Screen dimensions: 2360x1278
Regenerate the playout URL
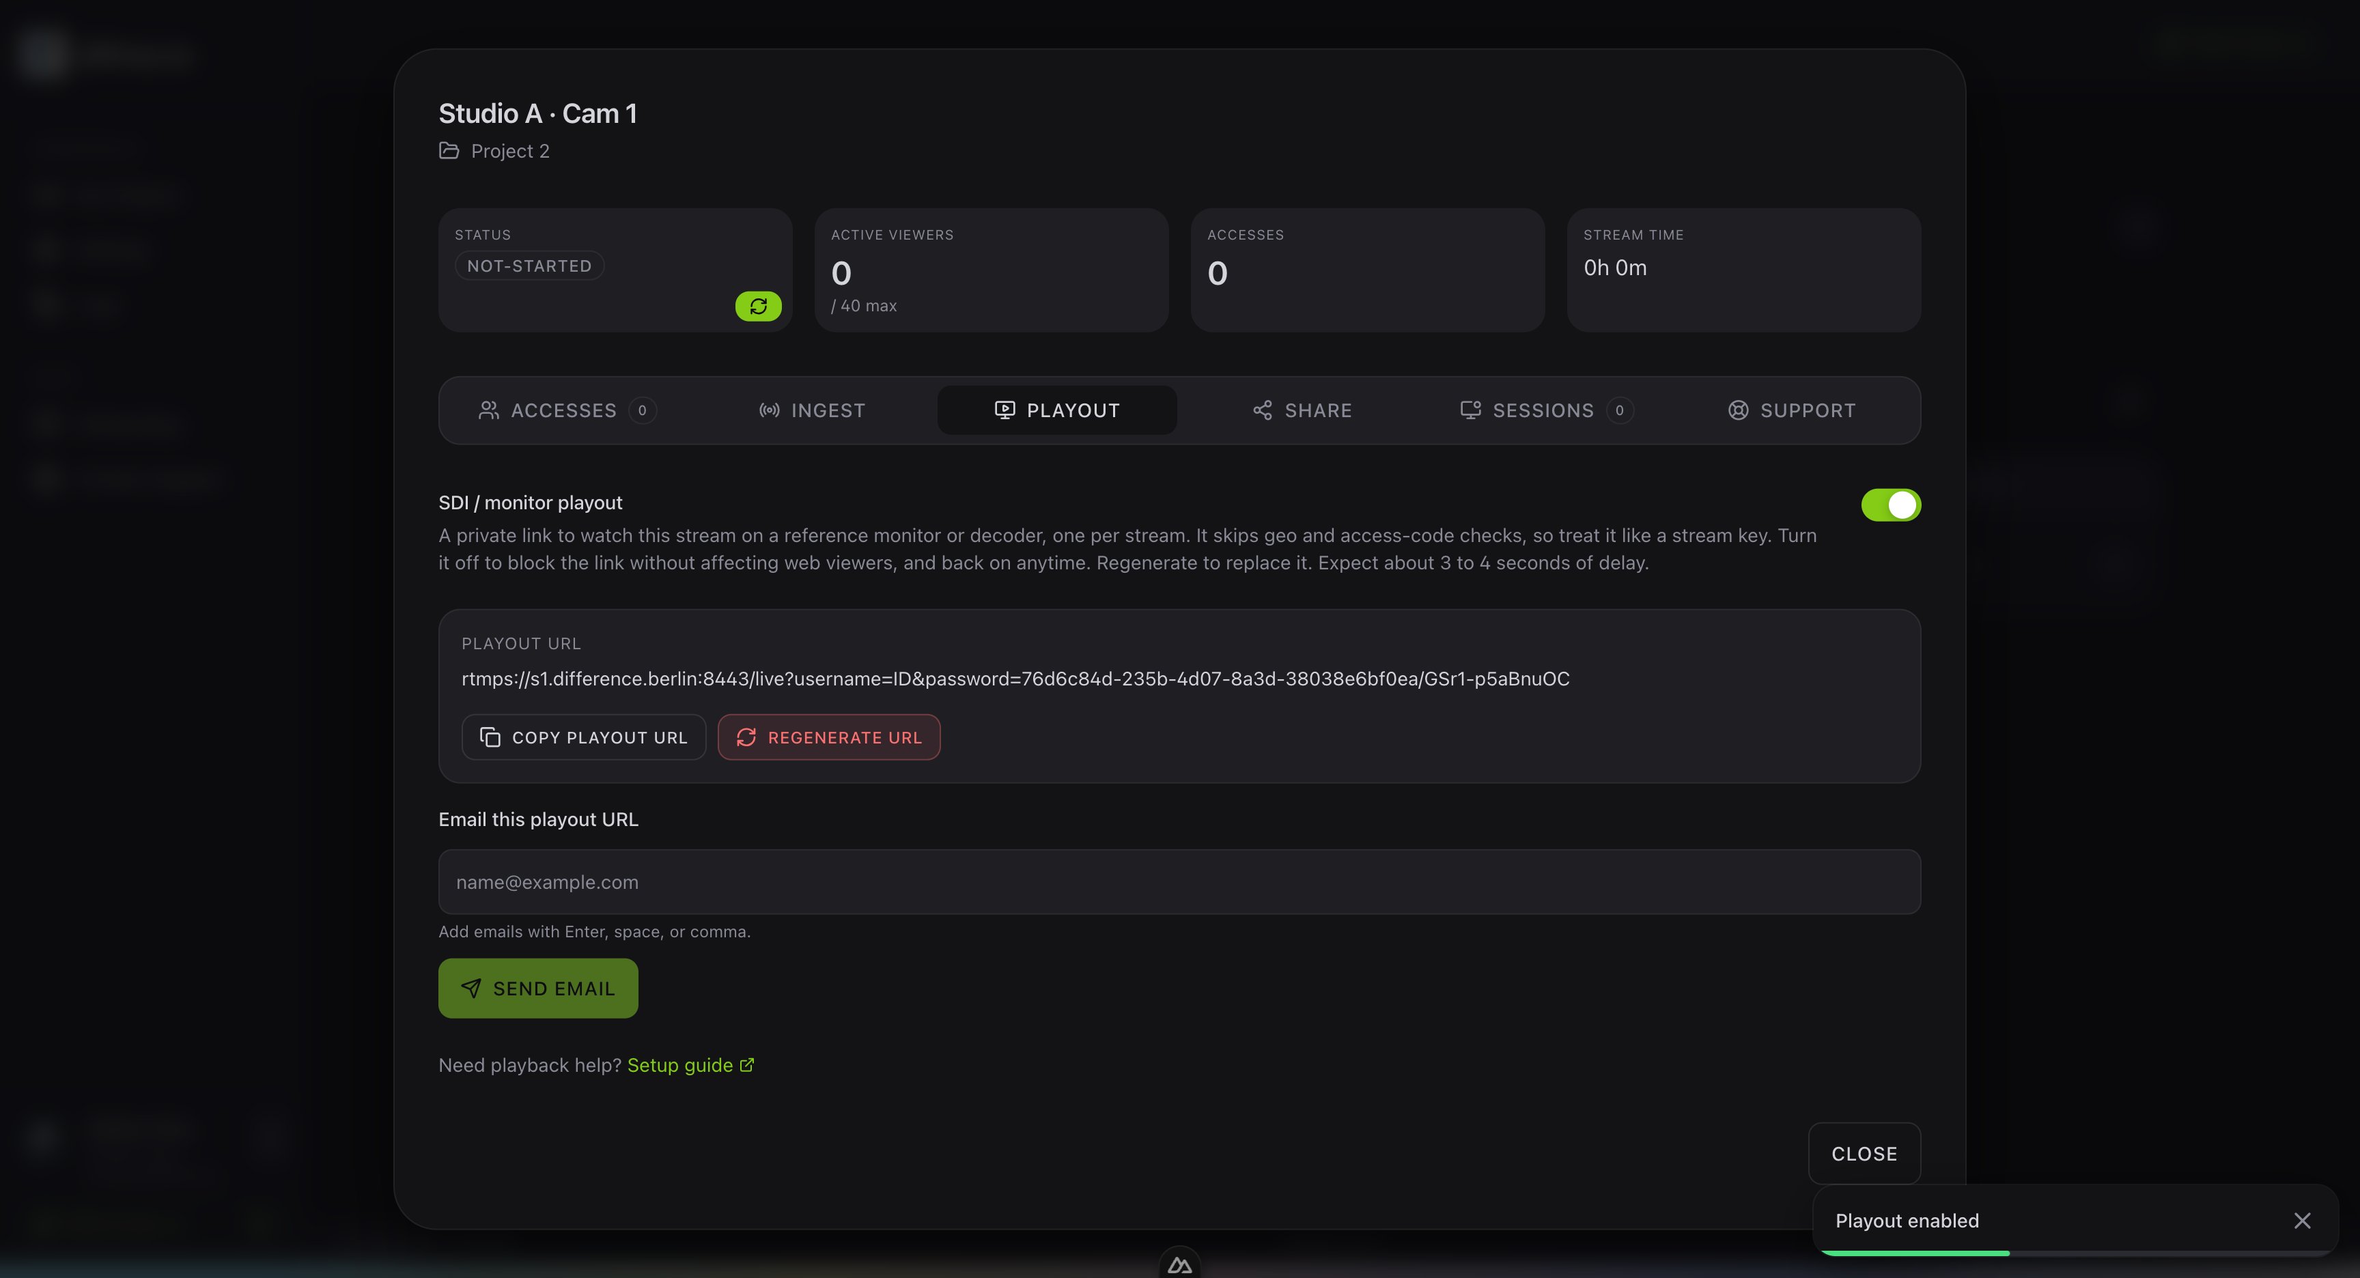coord(829,737)
